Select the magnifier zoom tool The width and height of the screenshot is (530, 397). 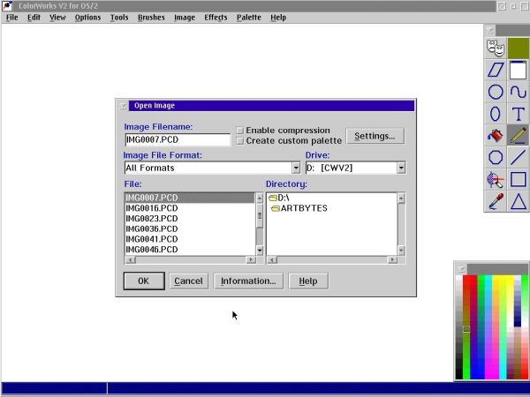[x=496, y=179]
